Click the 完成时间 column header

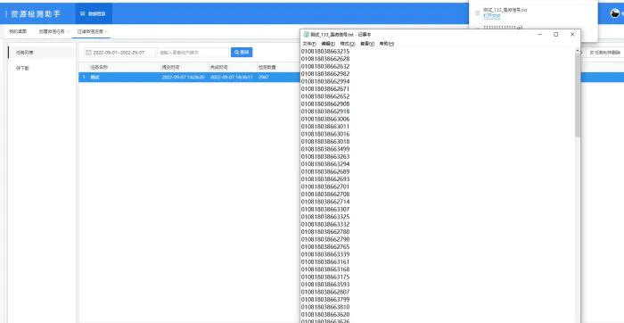(219, 67)
